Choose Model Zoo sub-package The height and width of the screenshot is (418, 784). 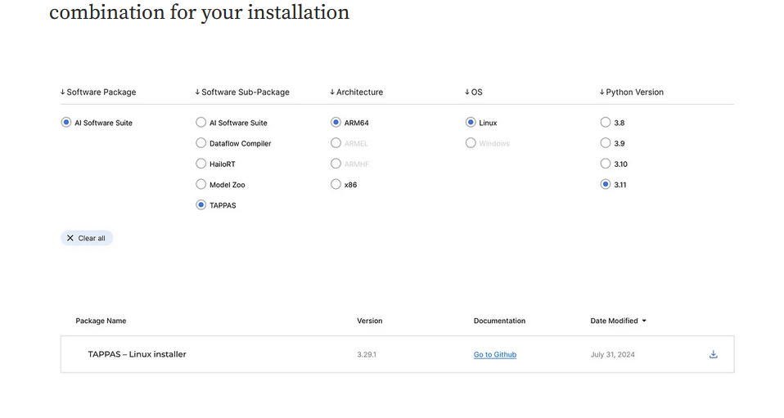coord(201,185)
